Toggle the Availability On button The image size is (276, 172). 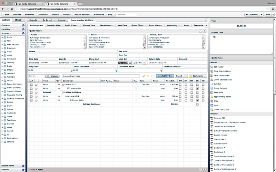(x=165, y=76)
